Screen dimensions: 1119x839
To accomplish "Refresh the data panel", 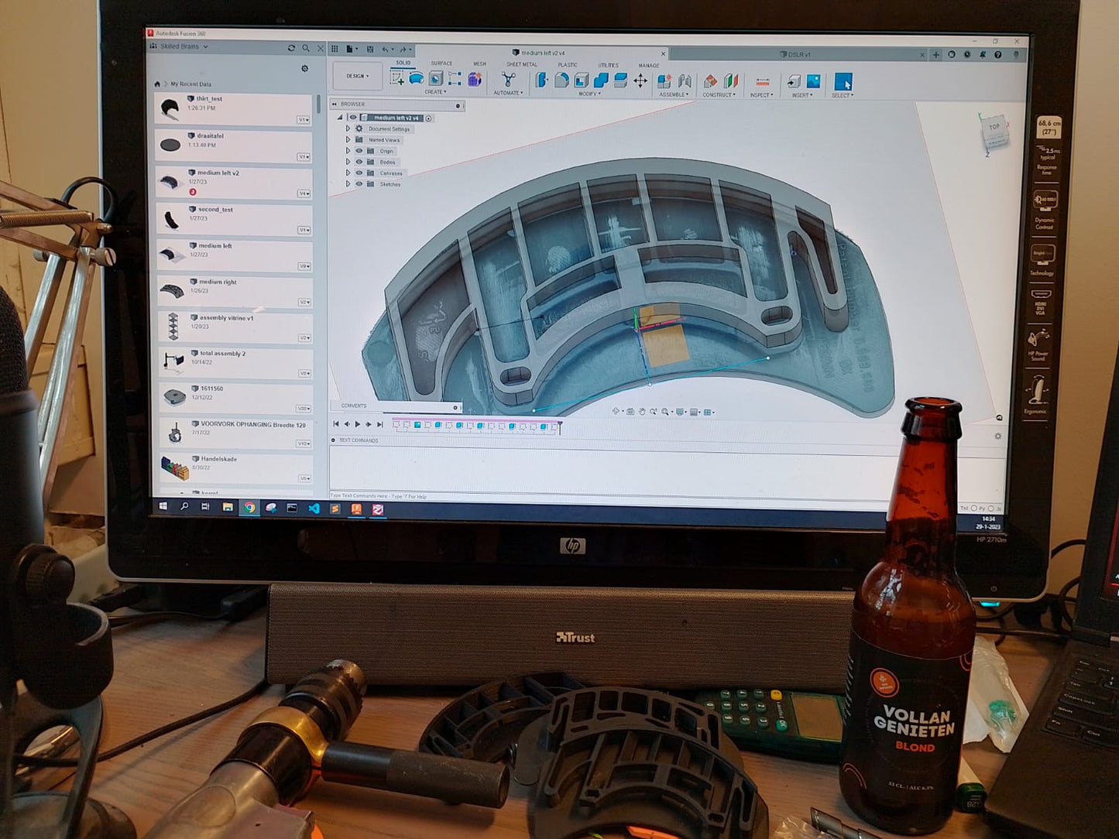I will click(291, 48).
